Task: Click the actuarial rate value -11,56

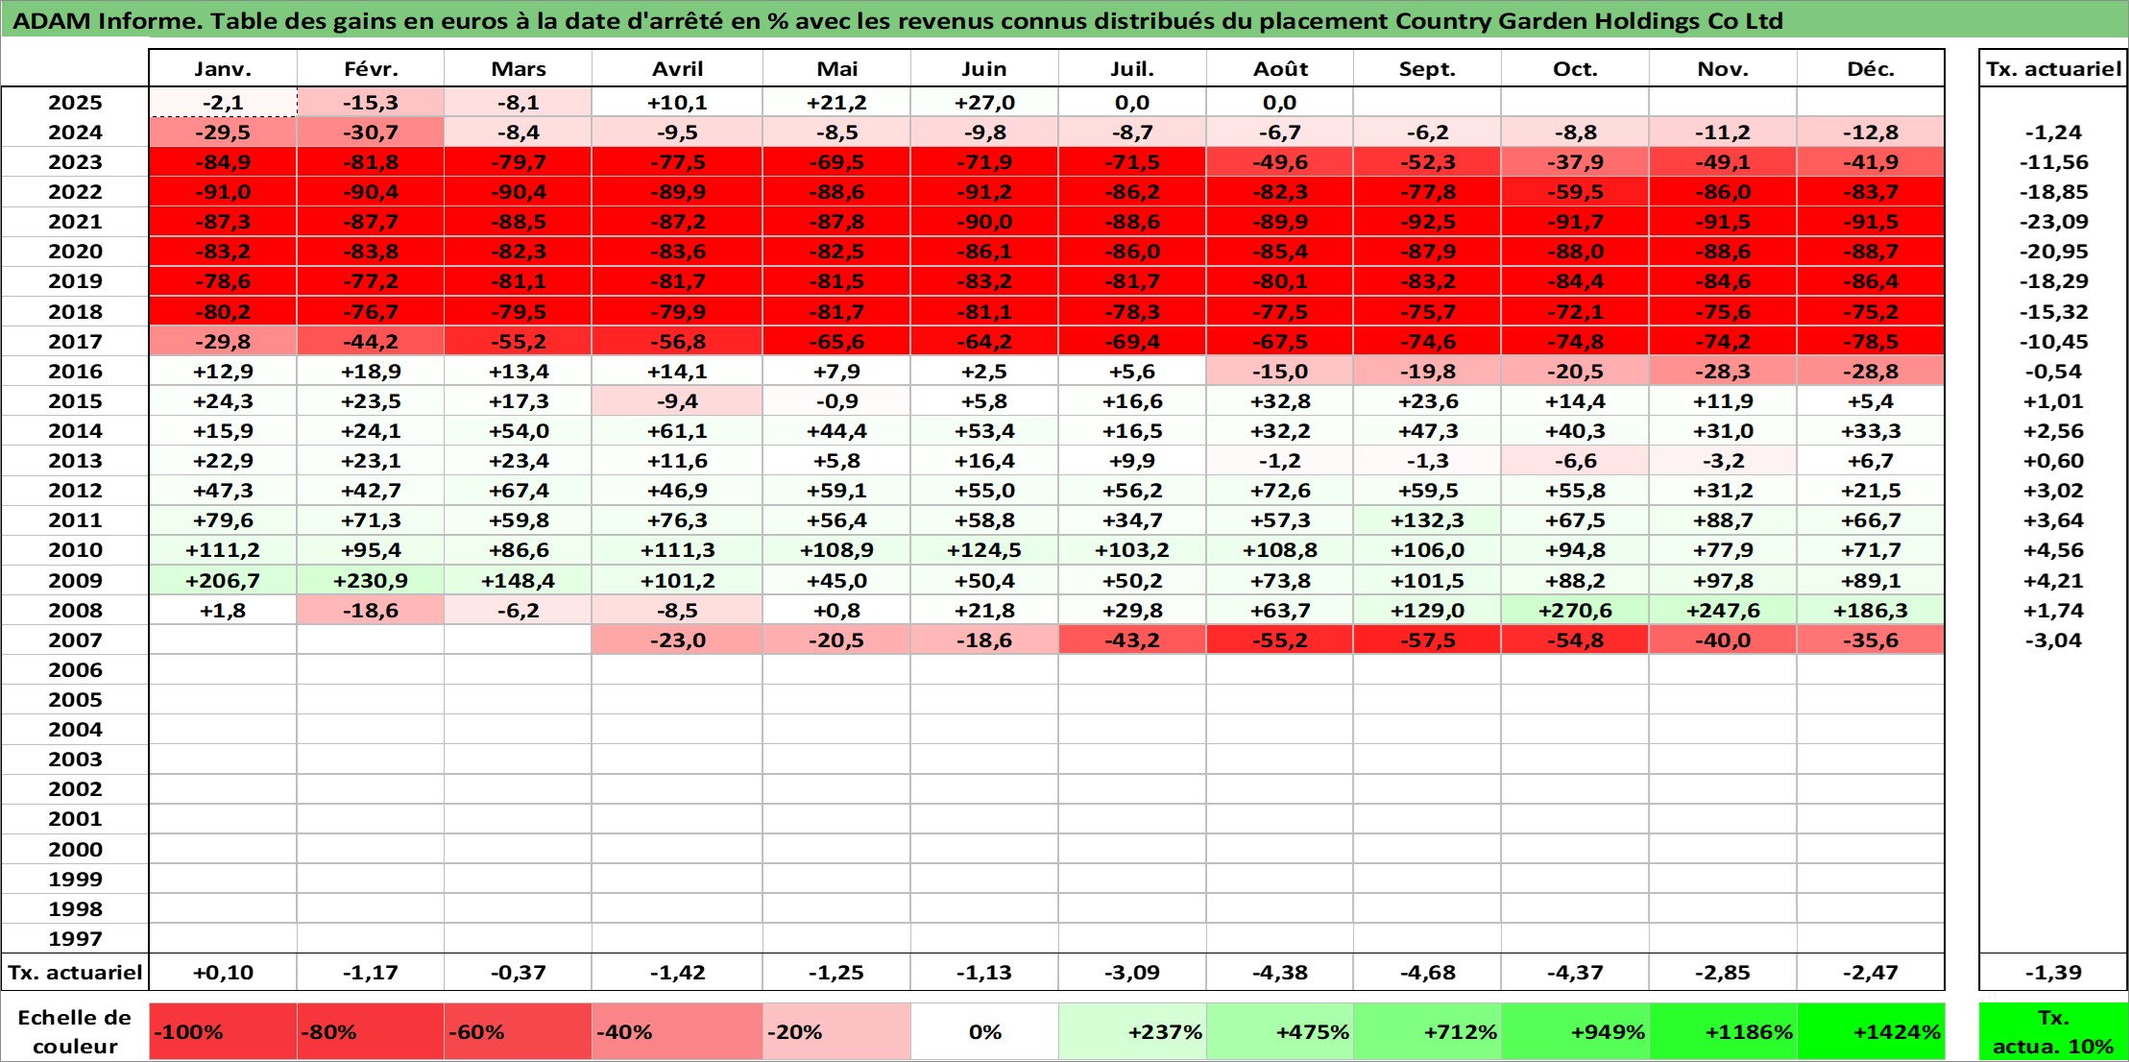Action: 2053,162
